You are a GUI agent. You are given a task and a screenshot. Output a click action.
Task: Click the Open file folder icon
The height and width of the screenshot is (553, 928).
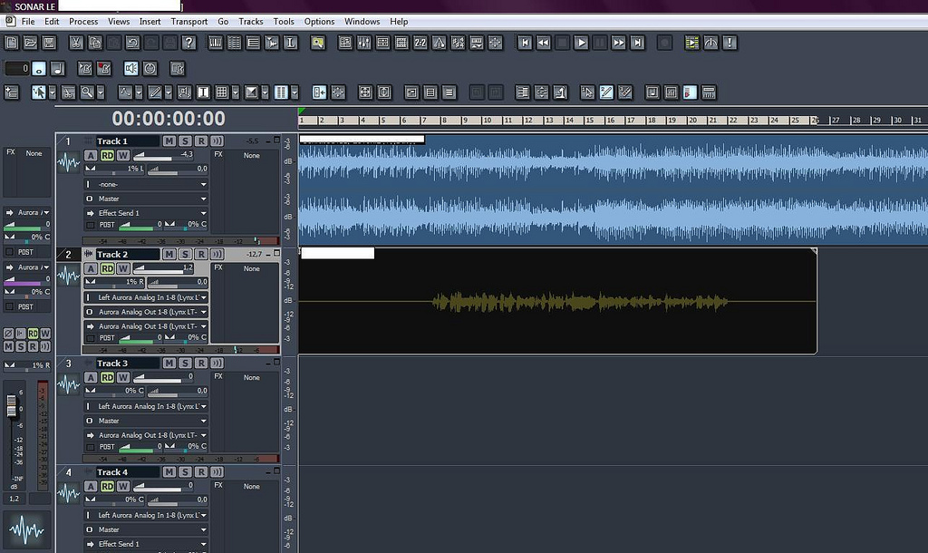click(x=30, y=43)
